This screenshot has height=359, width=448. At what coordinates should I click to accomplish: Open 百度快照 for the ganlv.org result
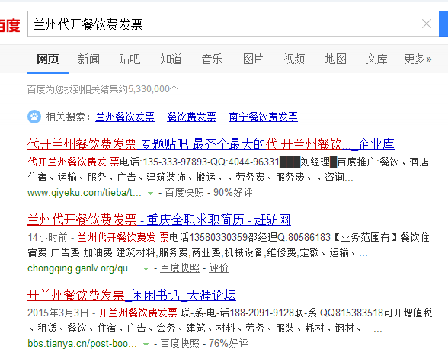pyautogui.click(x=180, y=268)
